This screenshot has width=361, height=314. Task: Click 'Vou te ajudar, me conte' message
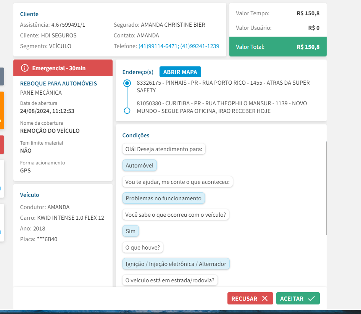pos(177,182)
